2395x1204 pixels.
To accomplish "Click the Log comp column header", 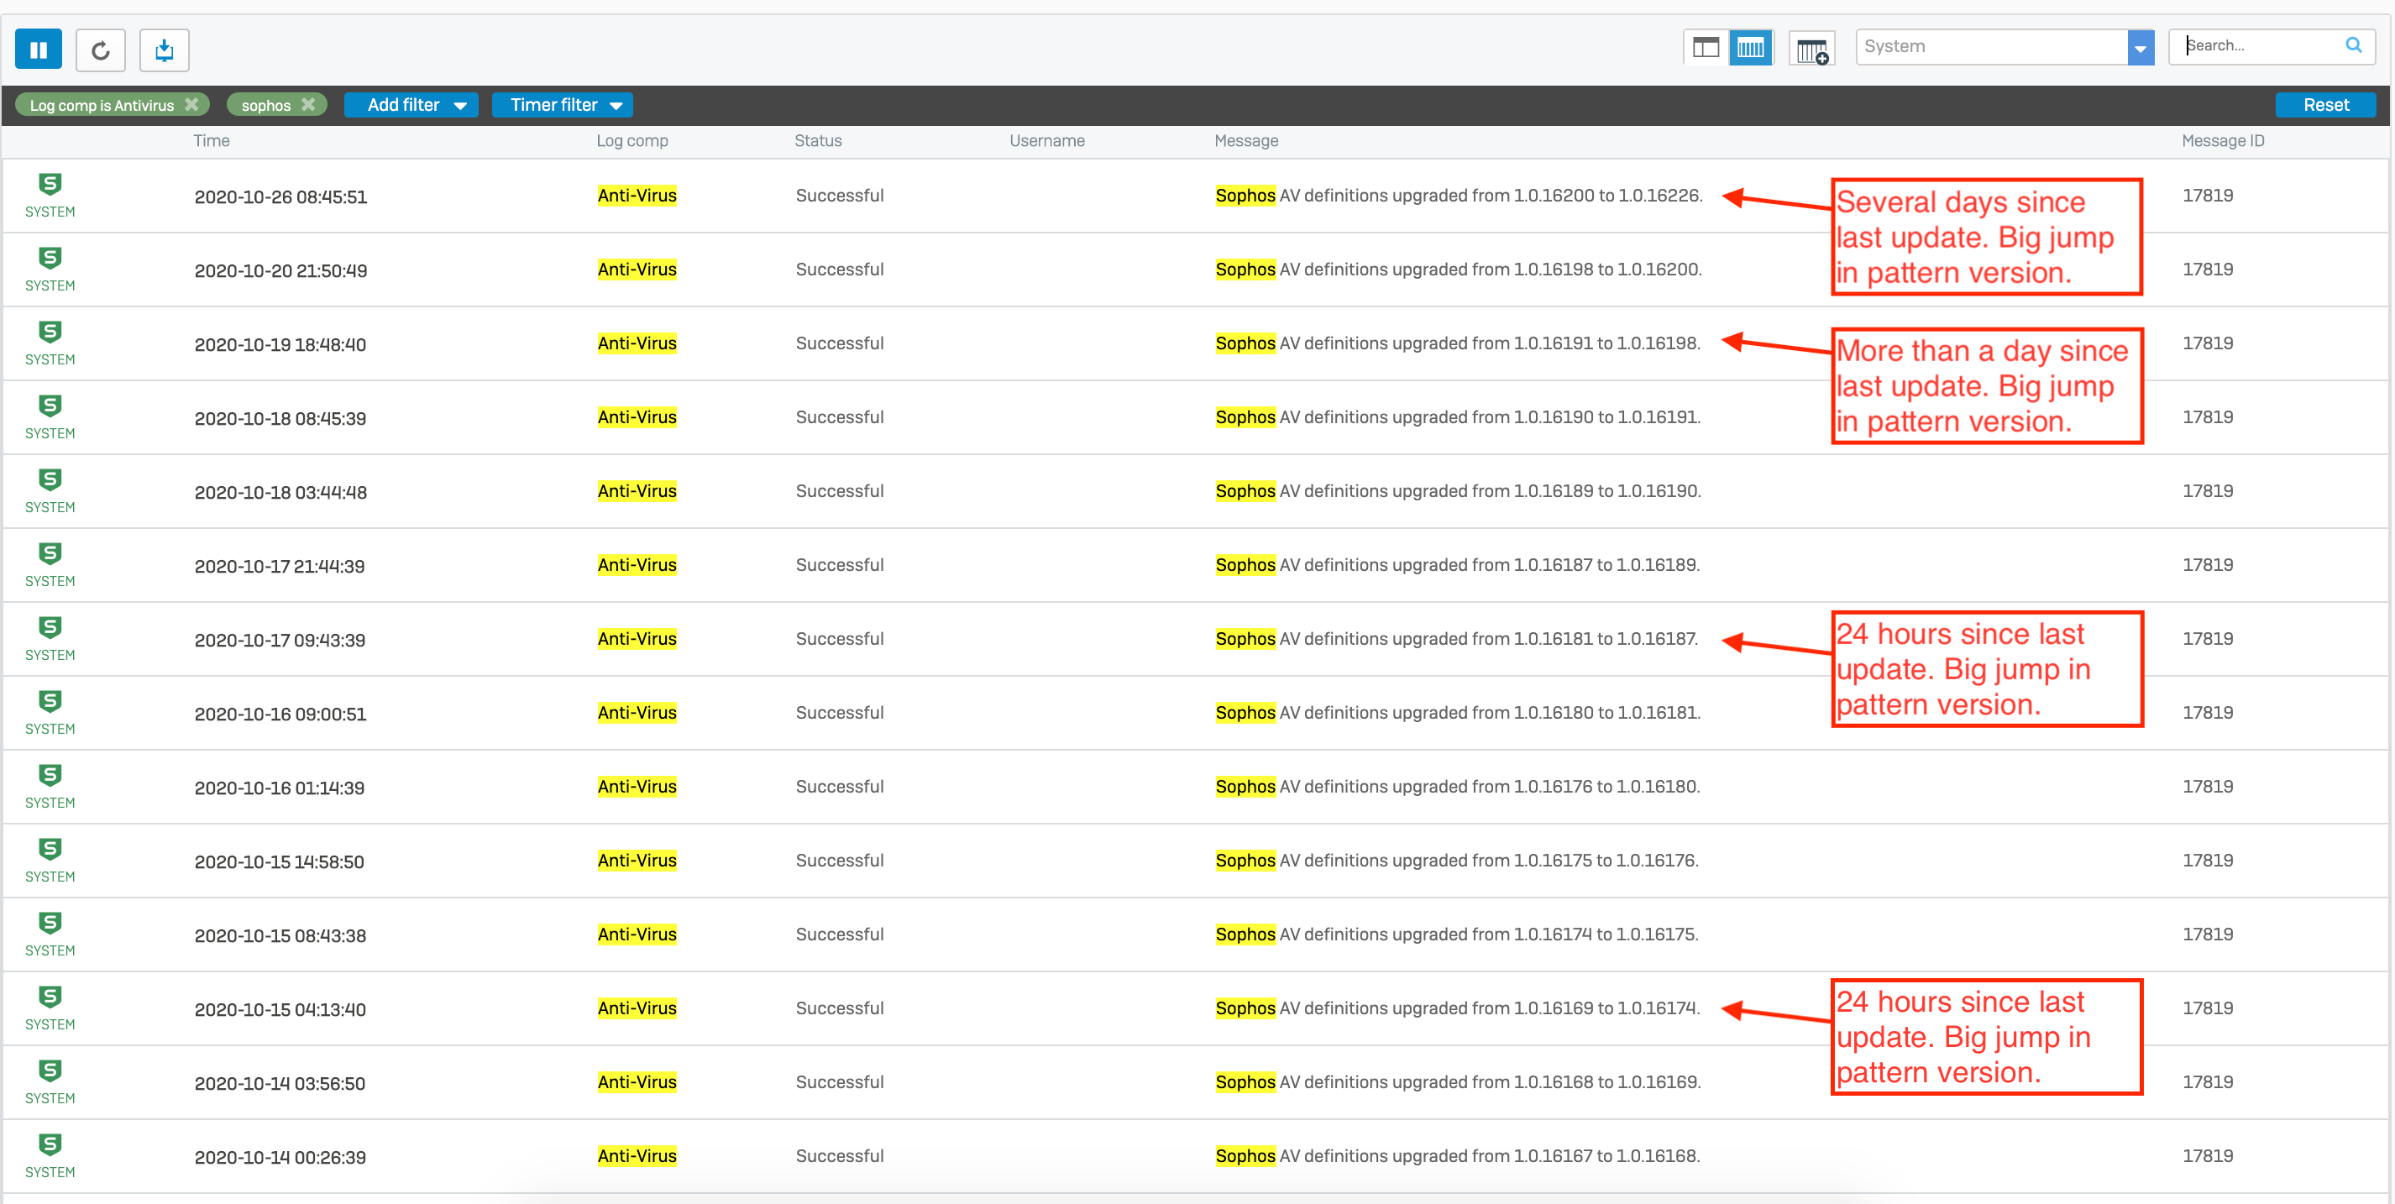I will point(632,140).
